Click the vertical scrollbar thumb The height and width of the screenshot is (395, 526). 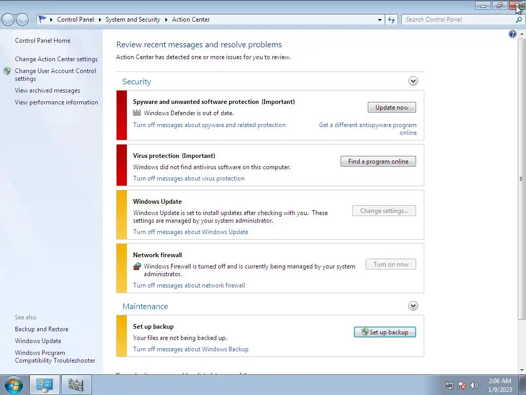coord(521,178)
